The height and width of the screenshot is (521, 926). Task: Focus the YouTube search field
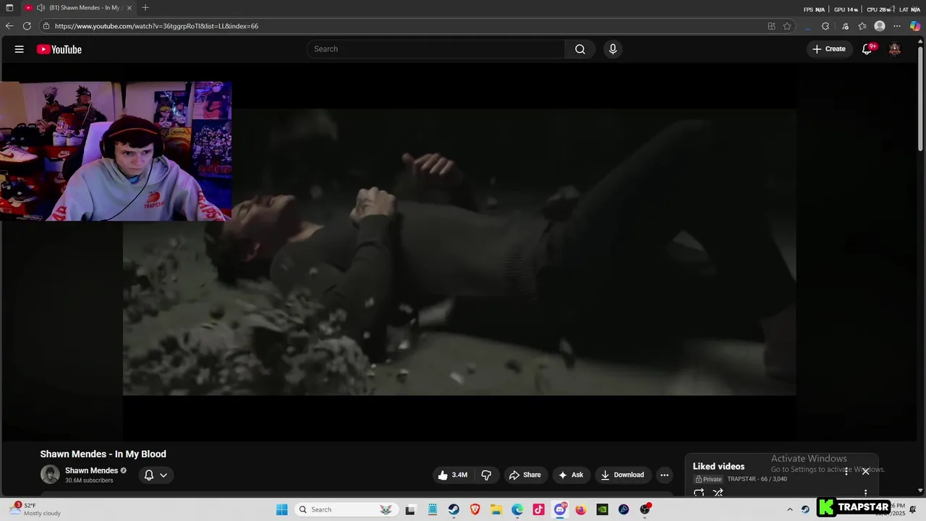tap(436, 49)
